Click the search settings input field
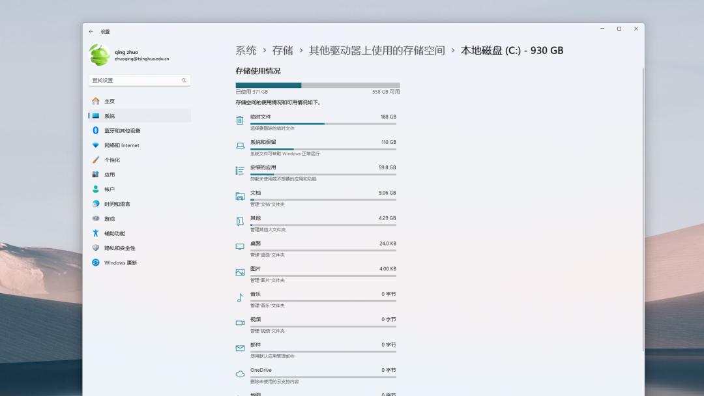The width and height of the screenshot is (704, 396). pos(139,80)
